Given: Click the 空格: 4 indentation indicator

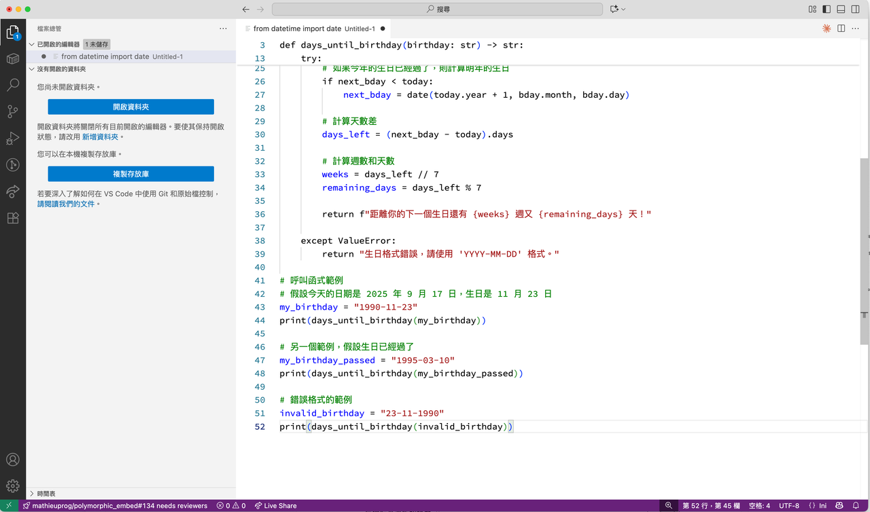Looking at the screenshot, I should pyautogui.click(x=759, y=506).
